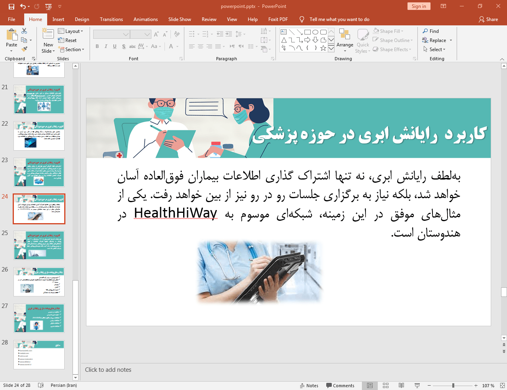The height and width of the screenshot is (390, 507).
Task: Click Fit slide to window icon
Action: pos(502,386)
